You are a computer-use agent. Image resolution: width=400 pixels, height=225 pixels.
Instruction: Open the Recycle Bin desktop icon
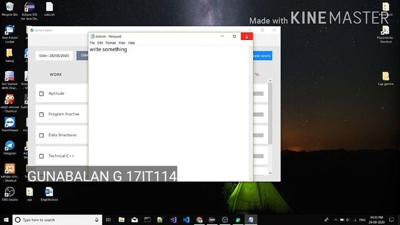pos(10,9)
